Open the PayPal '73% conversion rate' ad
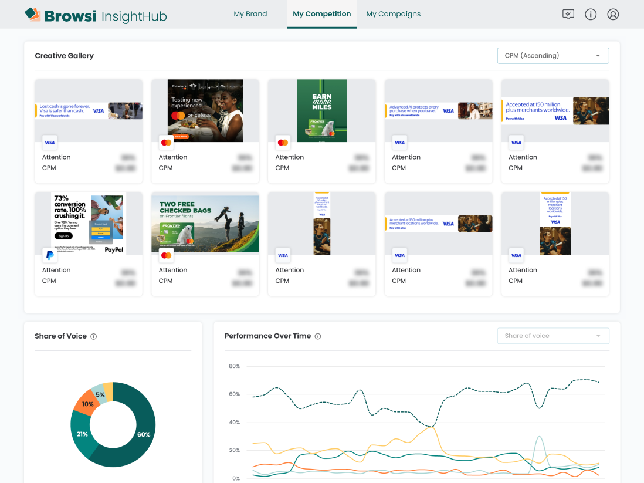This screenshot has width=644, height=483. 89,224
